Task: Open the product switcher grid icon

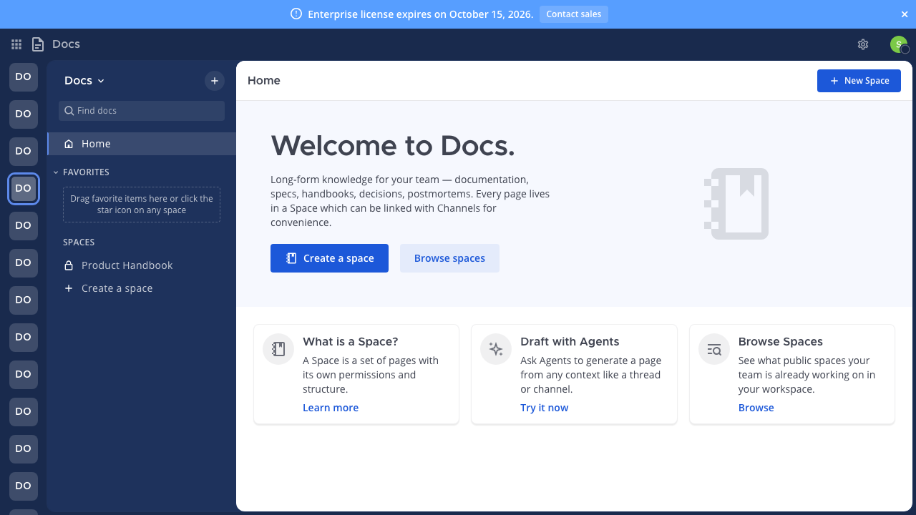Action: [16, 44]
